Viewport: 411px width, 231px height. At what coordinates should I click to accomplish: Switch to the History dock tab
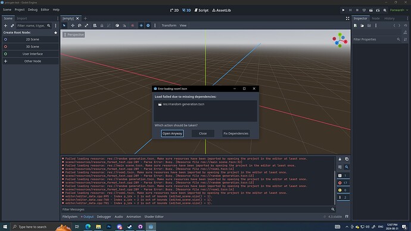click(x=389, y=18)
